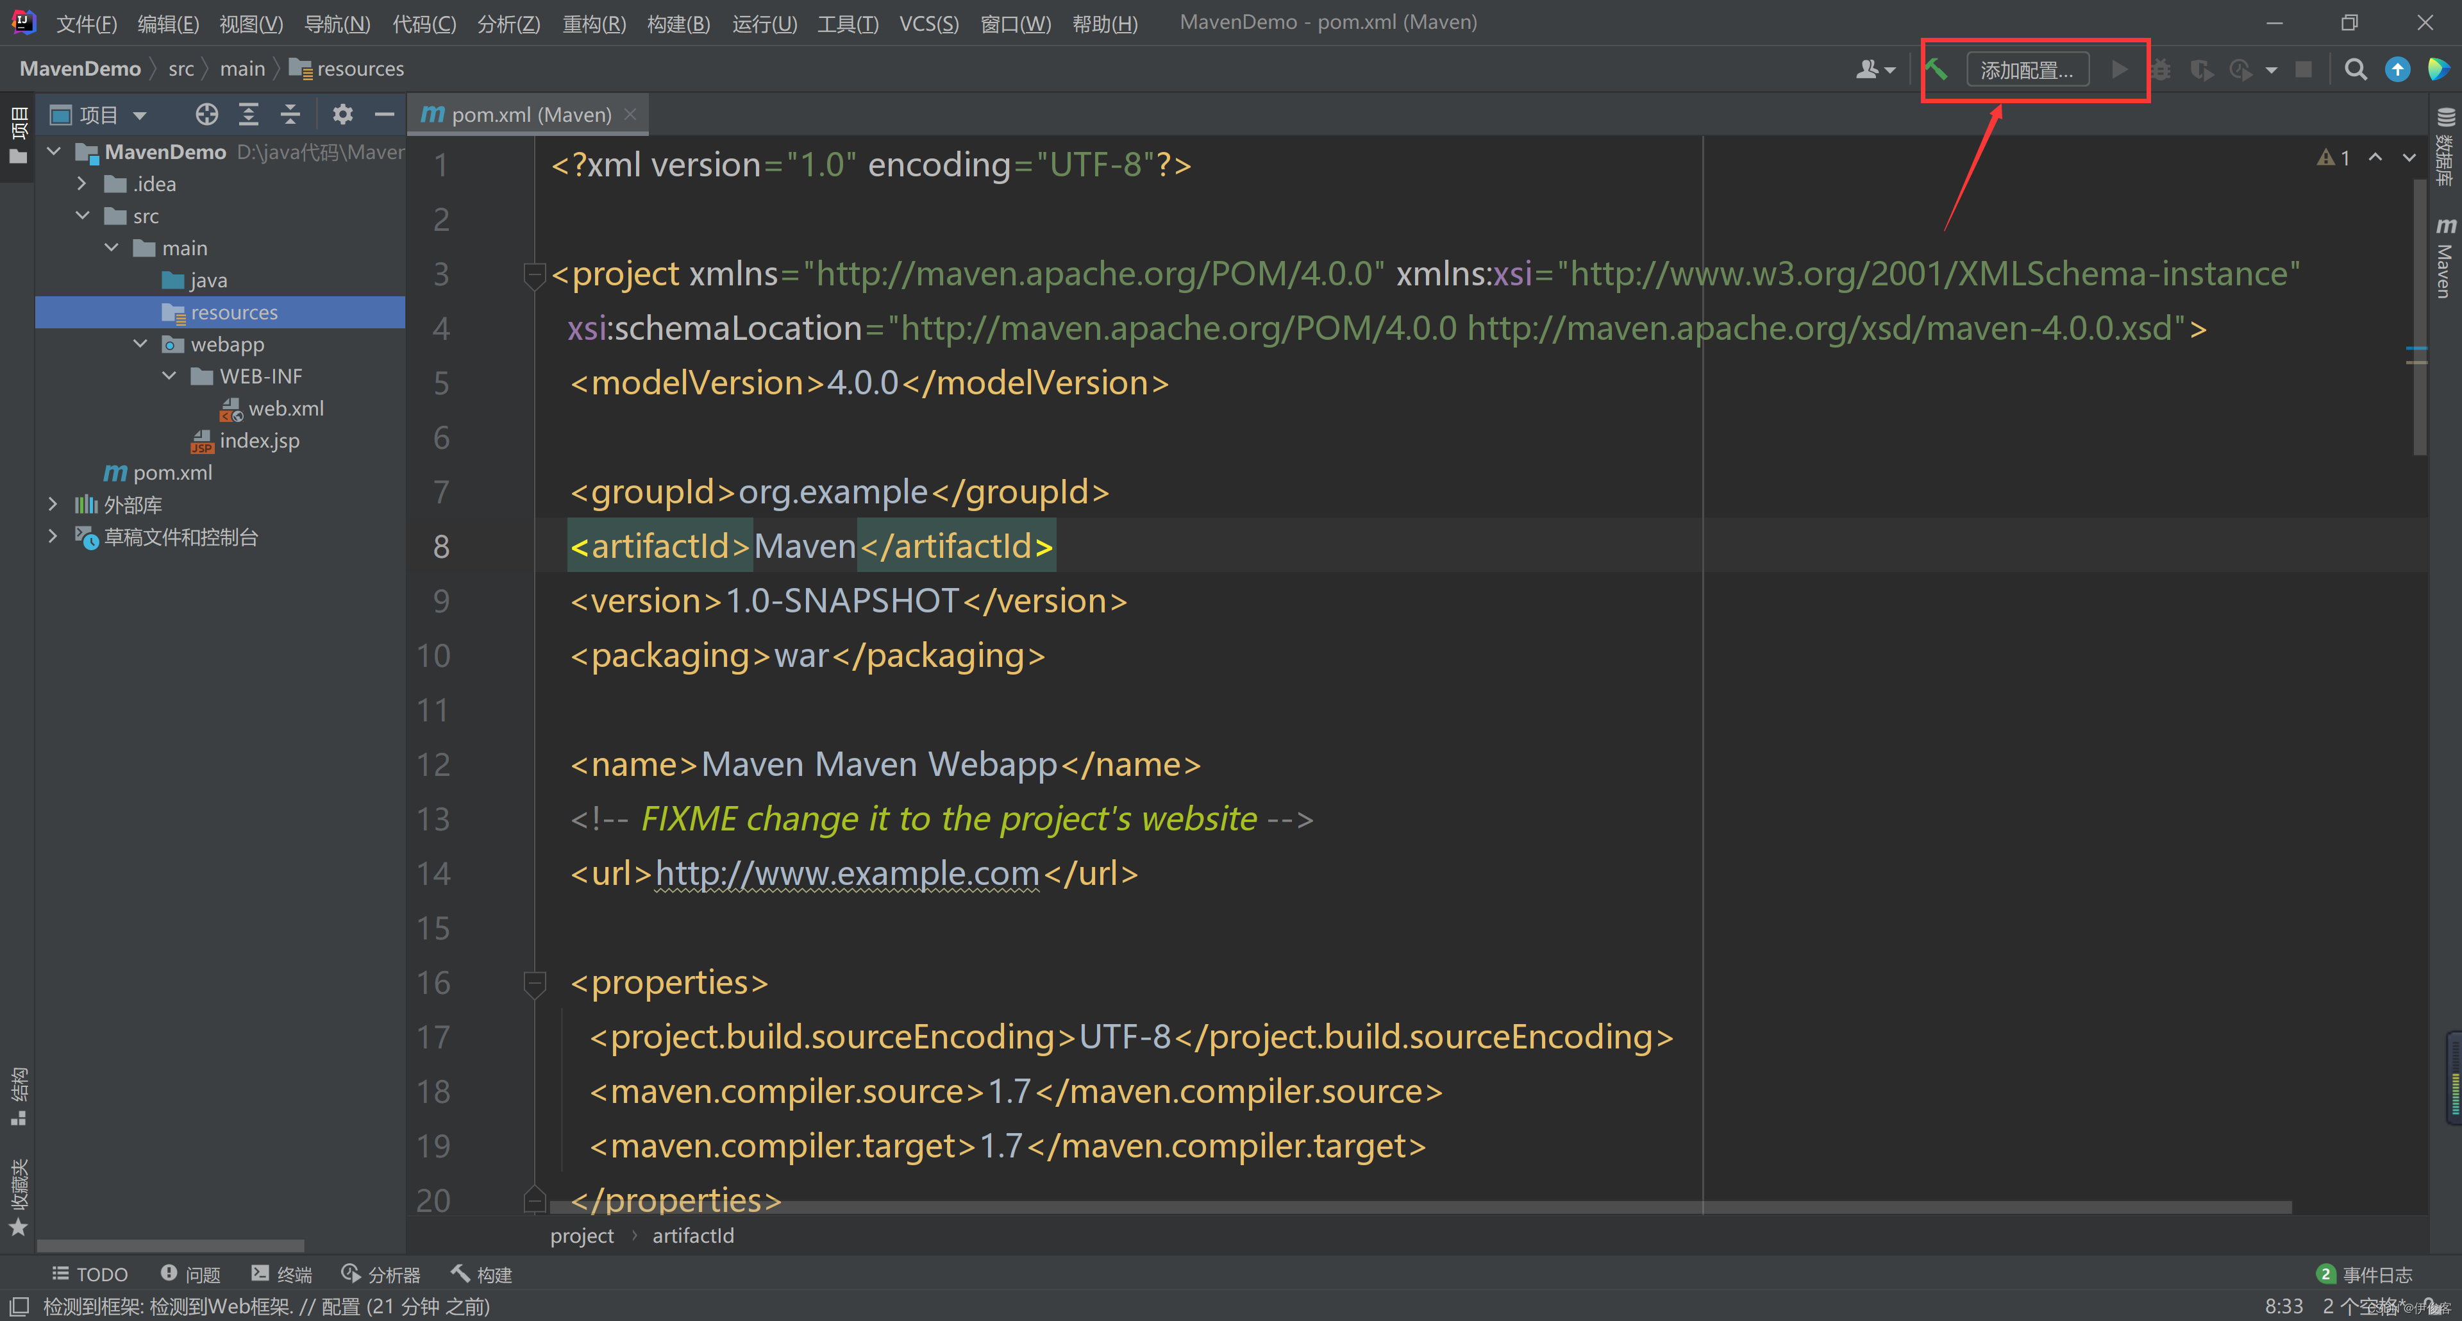Click the Expand All icon

(x=249, y=115)
